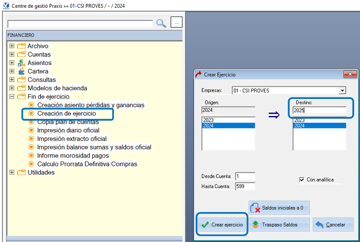
Task: Click the ellipsis button beside search
Action: (176, 22)
